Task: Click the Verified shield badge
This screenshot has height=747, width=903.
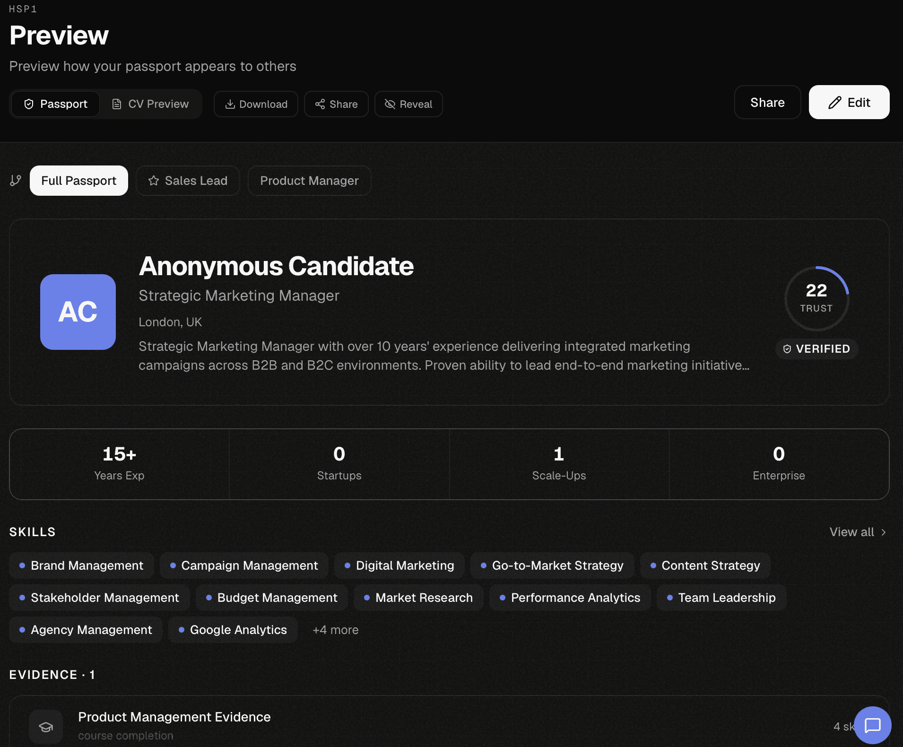Action: pyautogui.click(x=816, y=349)
